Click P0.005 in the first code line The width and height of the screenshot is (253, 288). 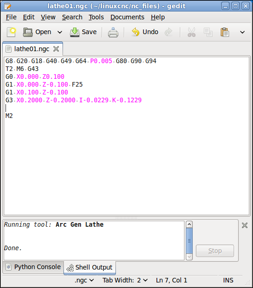[x=101, y=61]
